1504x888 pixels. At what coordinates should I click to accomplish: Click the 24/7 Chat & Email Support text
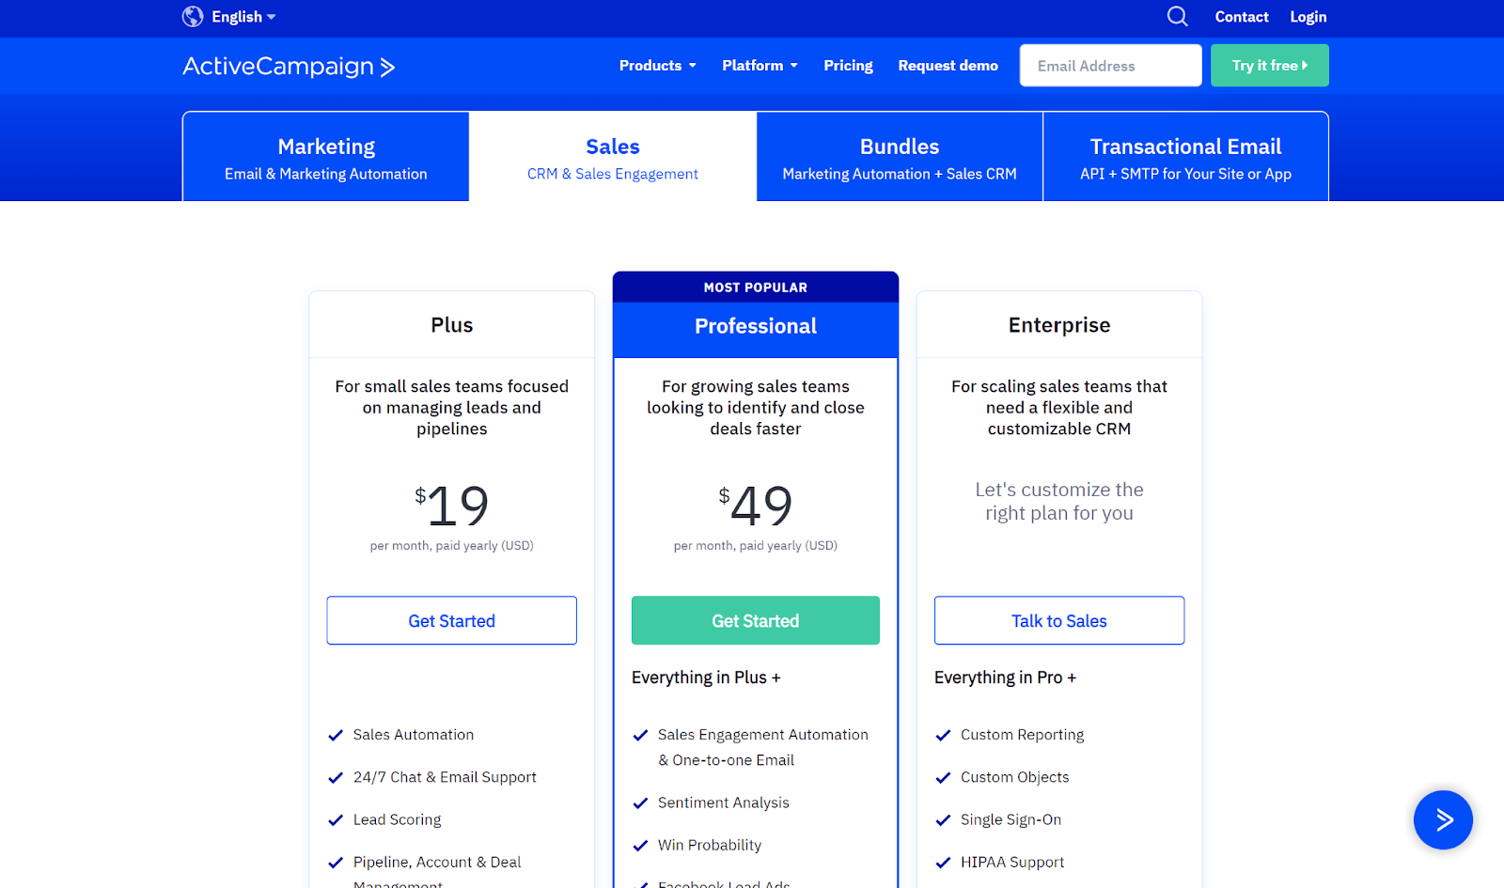445,777
